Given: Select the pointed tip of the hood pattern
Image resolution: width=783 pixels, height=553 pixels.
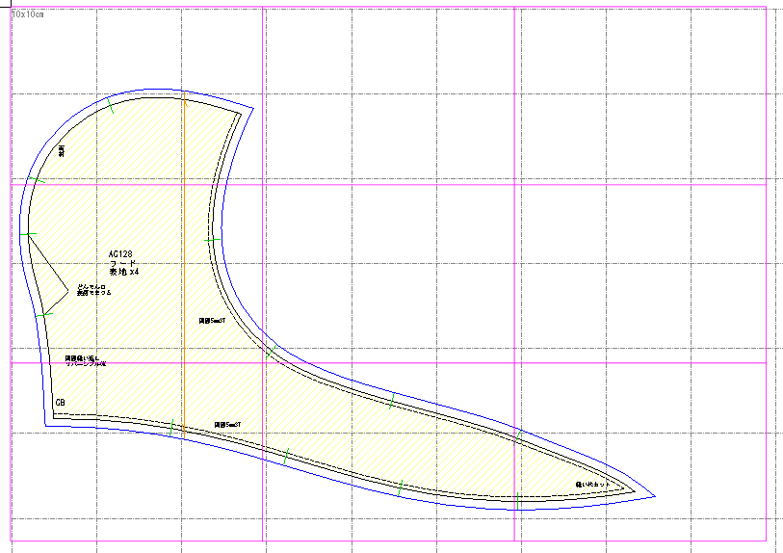Looking at the screenshot, I should [634, 491].
